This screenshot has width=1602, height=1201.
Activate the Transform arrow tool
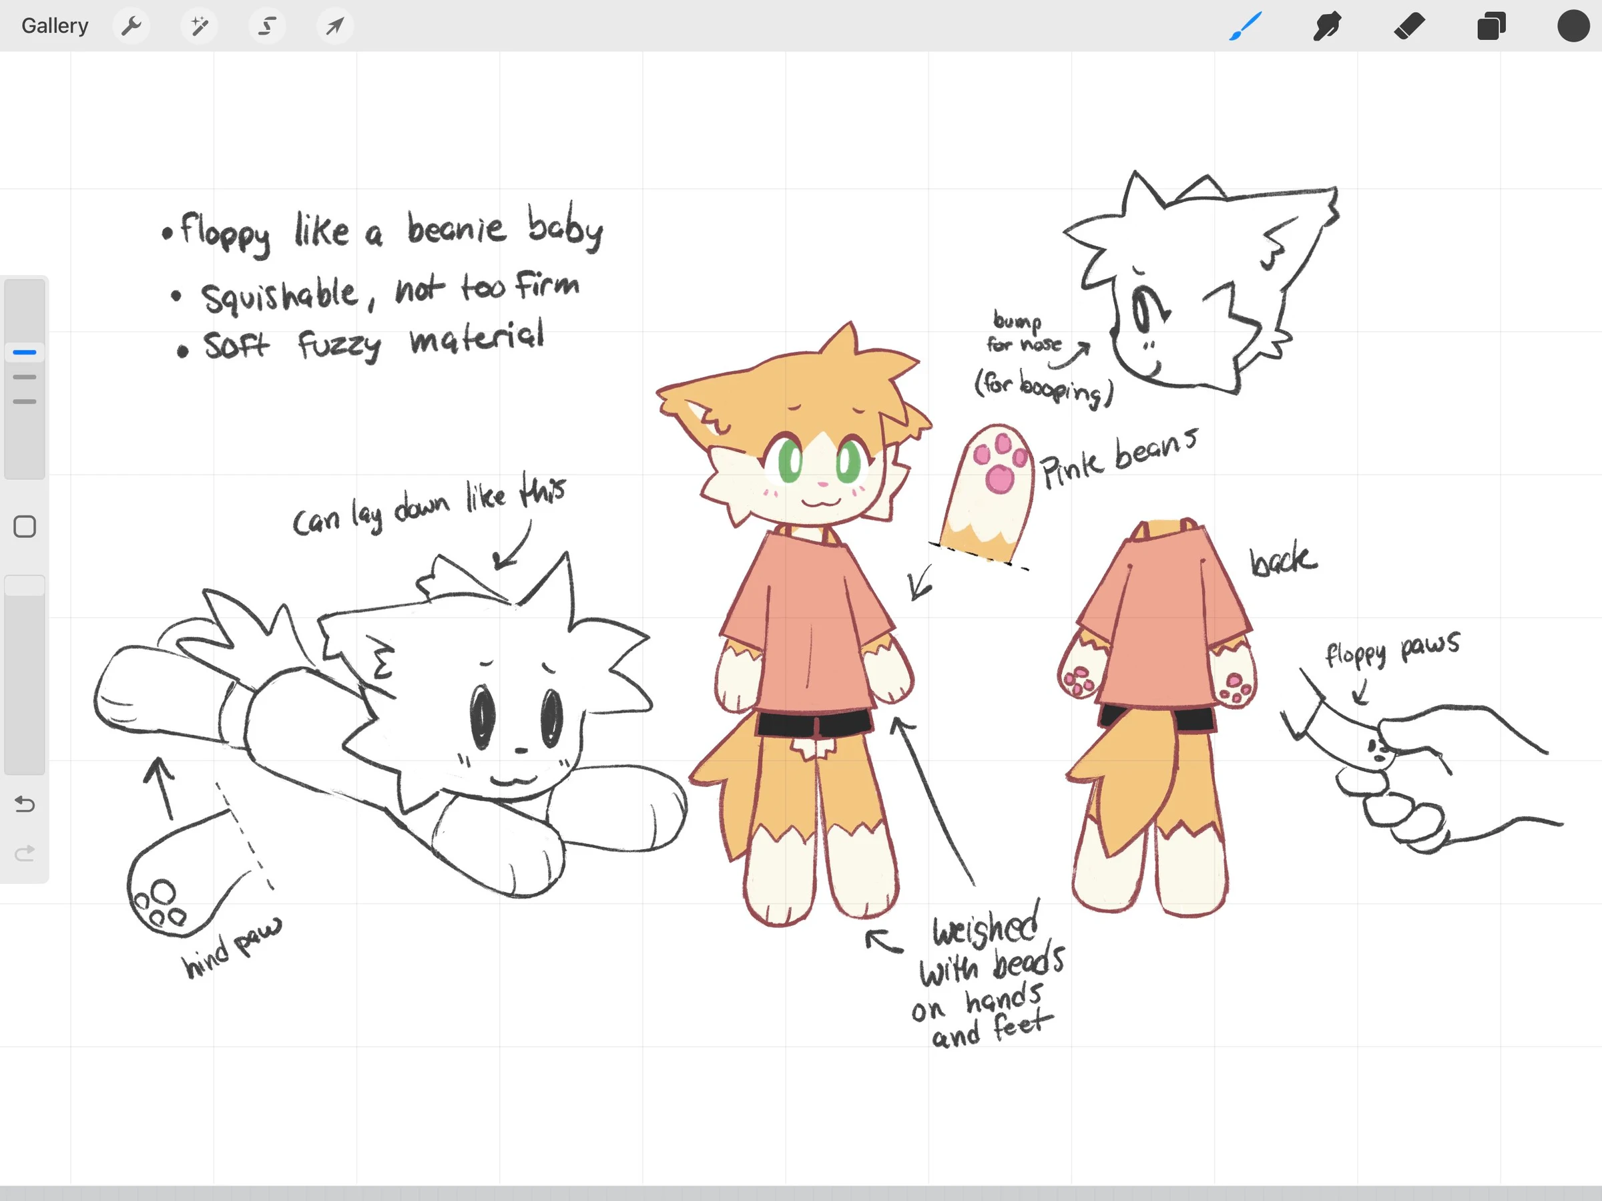click(x=334, y=26)
